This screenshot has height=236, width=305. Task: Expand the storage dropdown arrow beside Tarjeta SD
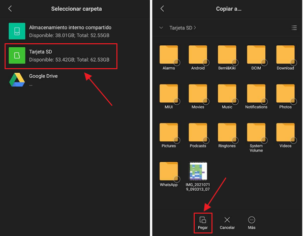(161, 27)
